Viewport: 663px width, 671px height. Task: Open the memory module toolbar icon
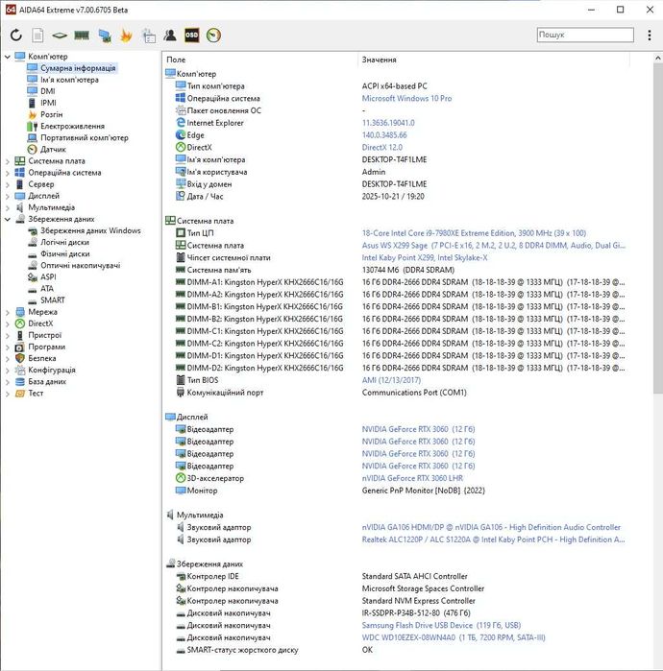pos(82,36)
